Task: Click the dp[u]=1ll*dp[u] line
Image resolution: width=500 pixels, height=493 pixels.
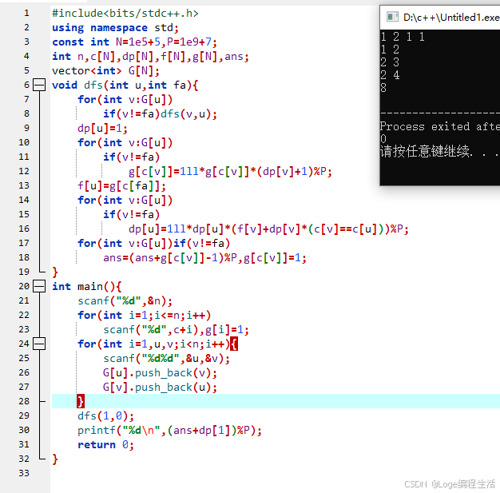Action: pyautogui.click(x=269, y=229)
